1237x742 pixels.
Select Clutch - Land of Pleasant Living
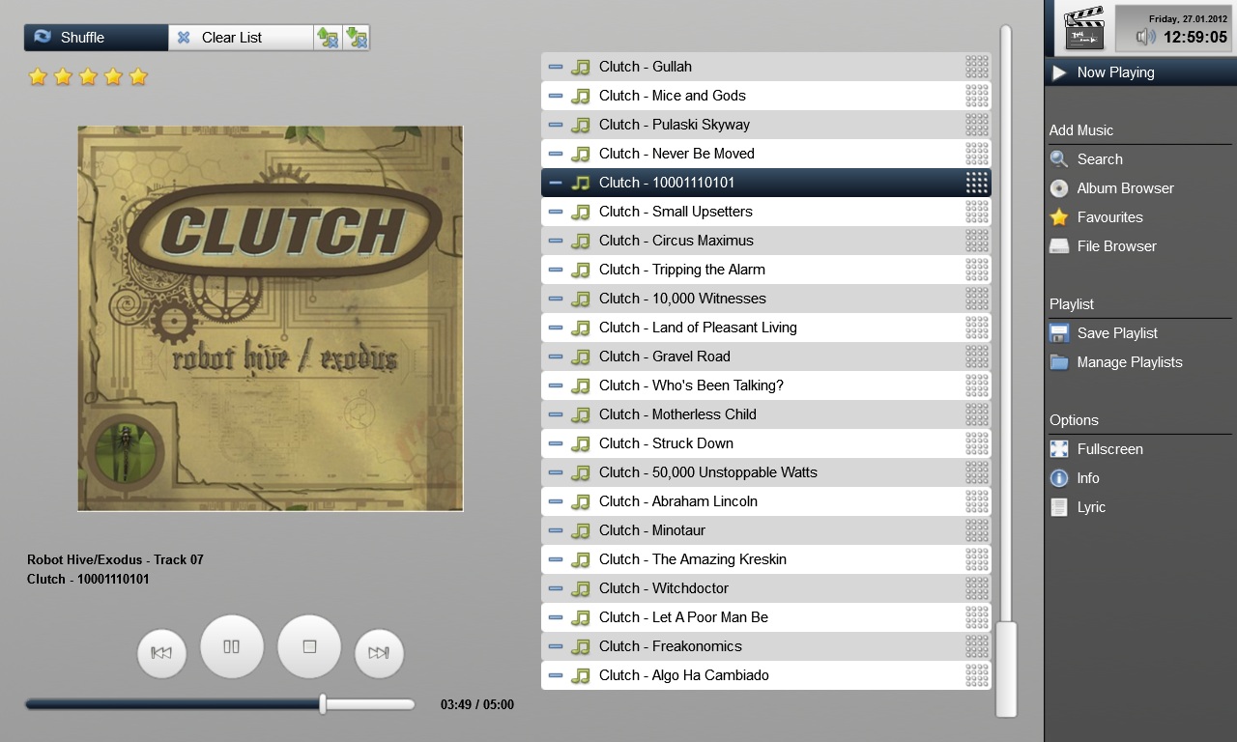tap(766, 328)
